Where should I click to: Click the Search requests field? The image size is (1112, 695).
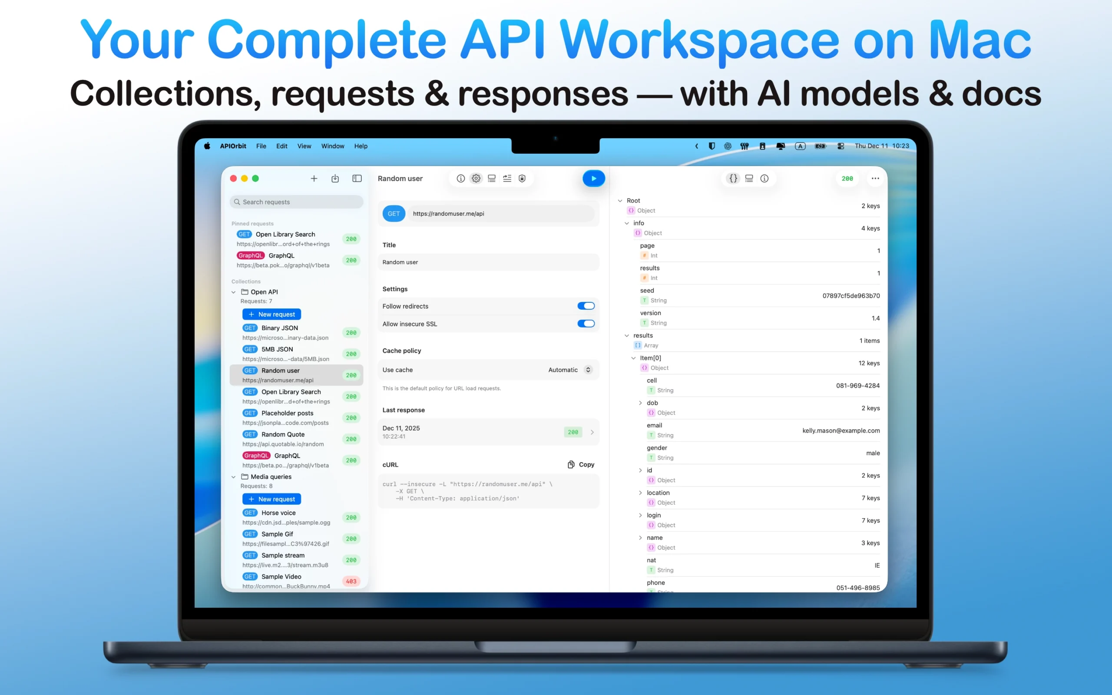coord(296,201)
